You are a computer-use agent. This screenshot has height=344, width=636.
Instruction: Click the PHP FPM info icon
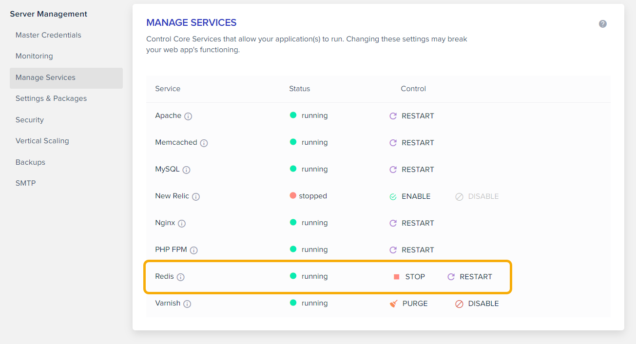[194, 250]
